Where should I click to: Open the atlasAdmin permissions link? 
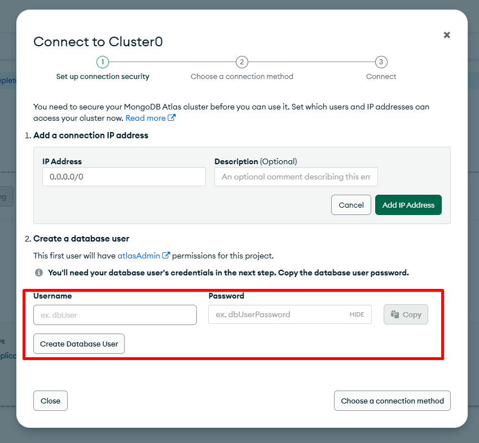tap(139, 256)
